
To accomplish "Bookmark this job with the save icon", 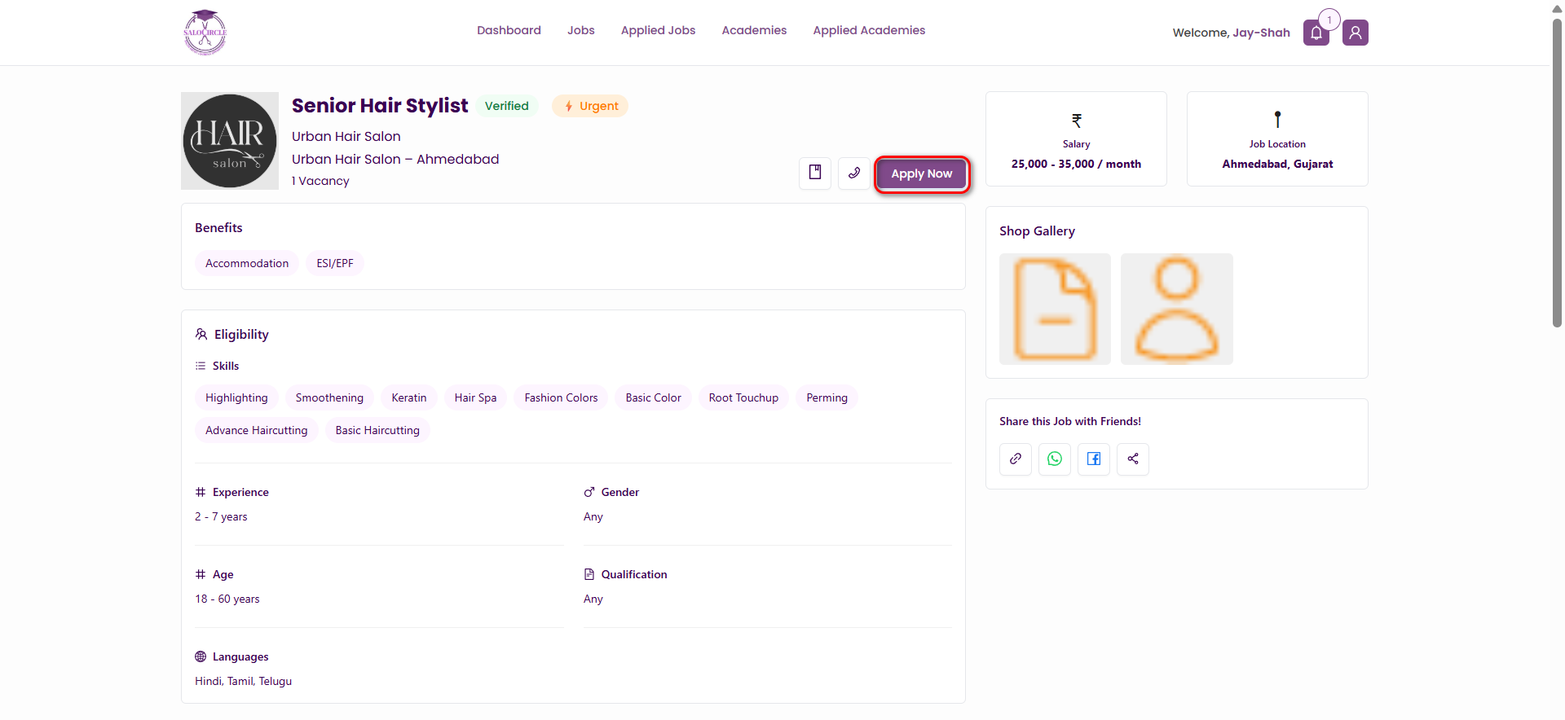I will pyautogui.click(x=815, y=173).
